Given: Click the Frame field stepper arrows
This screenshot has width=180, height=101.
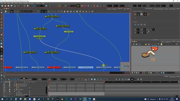Looking at the screenshot, I should click(x=37, y=79).
